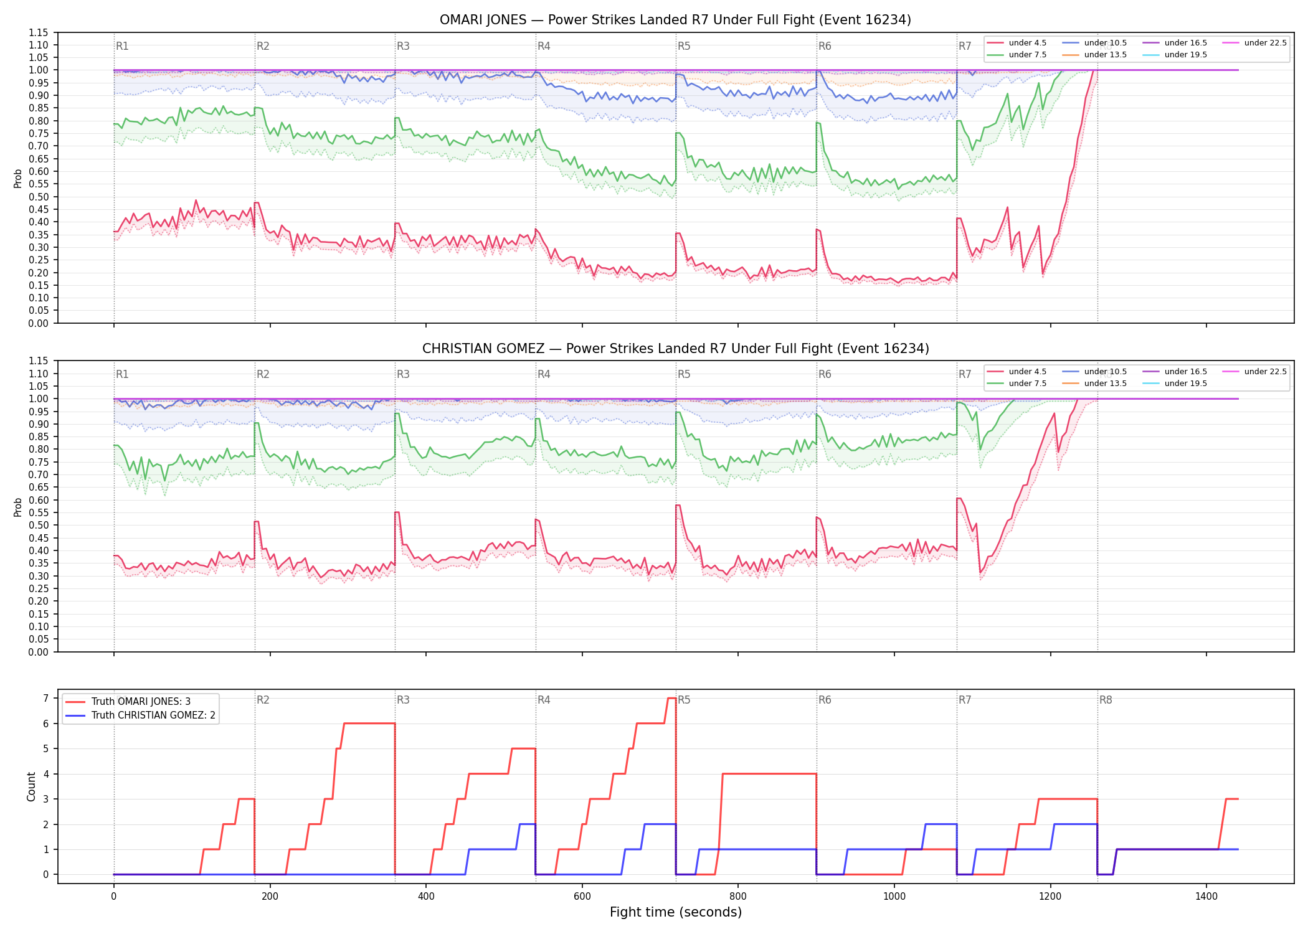Select 'under 16.5' in Christian Gomez legend
1308x934 pixels.
coord(1175,372)
